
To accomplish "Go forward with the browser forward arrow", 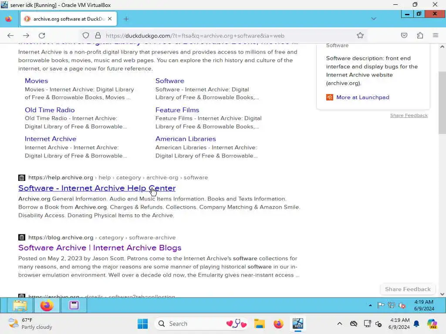I will (26, 36).
